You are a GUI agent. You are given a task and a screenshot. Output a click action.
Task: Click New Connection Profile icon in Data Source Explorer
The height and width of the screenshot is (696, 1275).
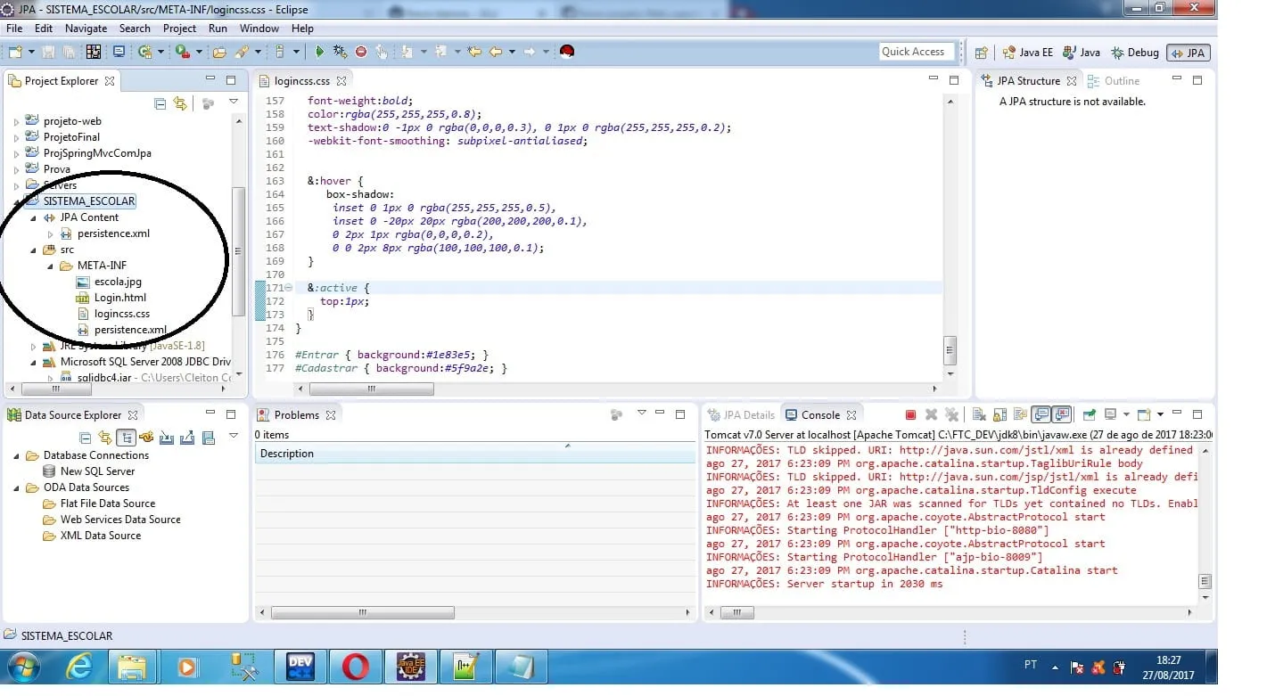146,438
